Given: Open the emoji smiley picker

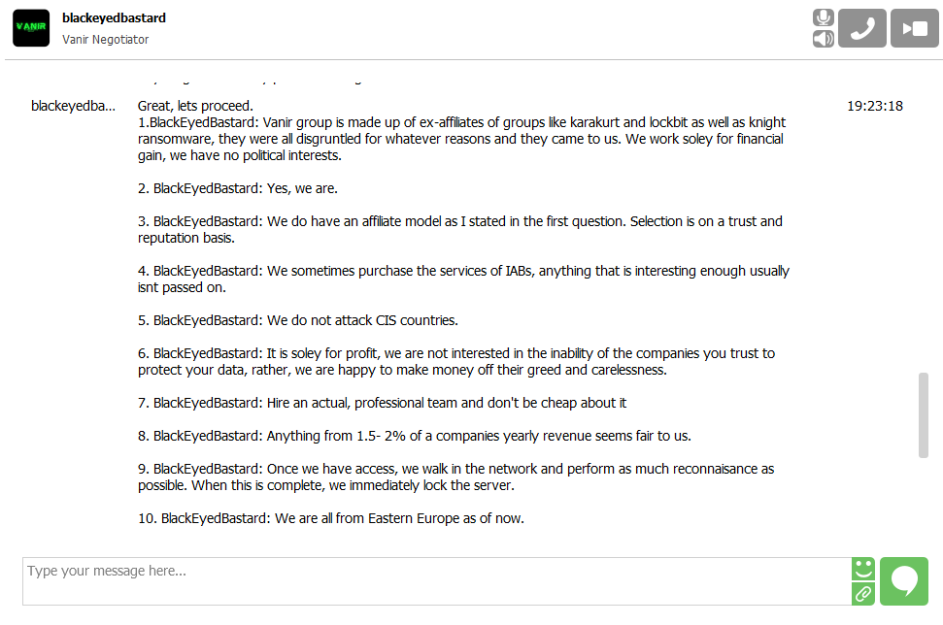Looking at the screenshot, I should pos(863,569).
